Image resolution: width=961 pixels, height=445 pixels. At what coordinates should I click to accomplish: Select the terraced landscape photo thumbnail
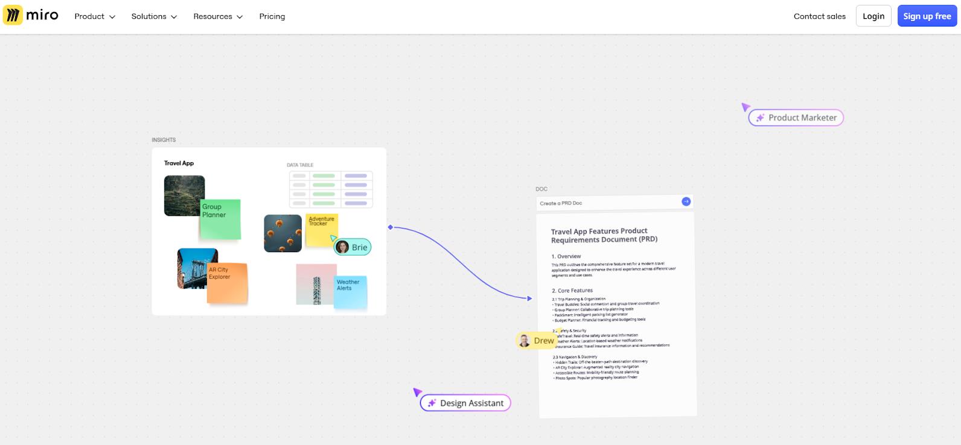tap(184, 195)
